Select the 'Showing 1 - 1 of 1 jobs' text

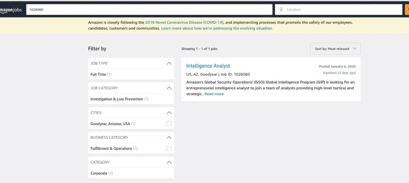pyautogui.click(x=199, y=49)
